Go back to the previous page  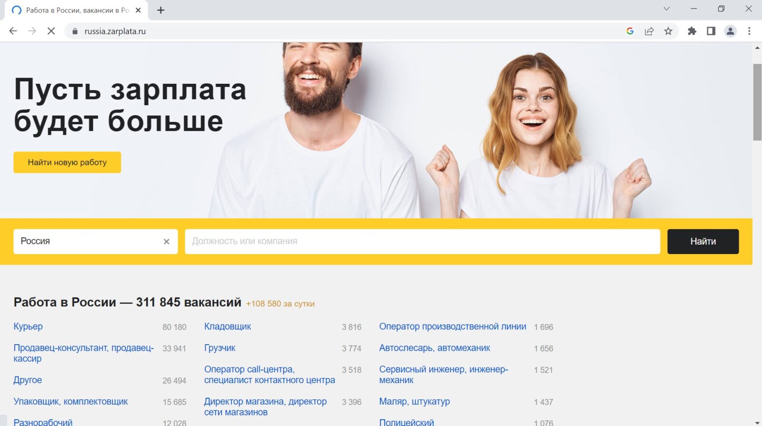[13, 31]
